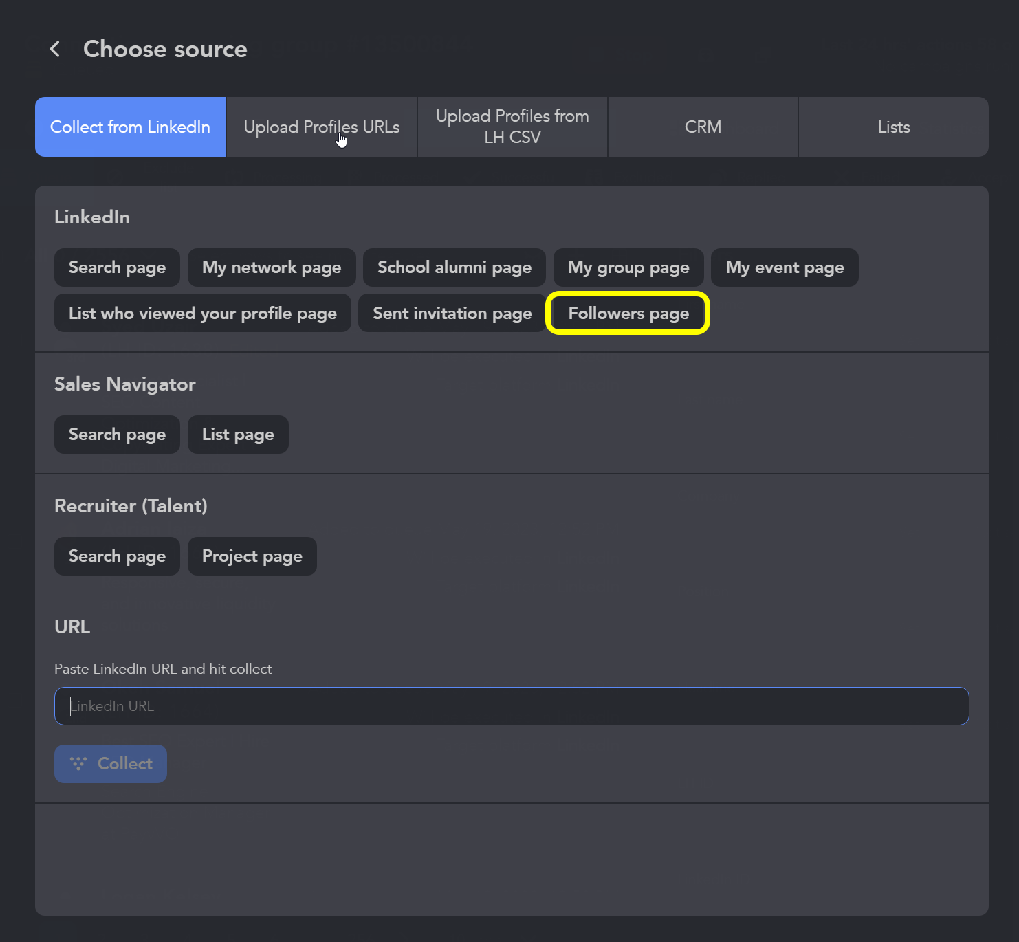Viewport: 1019px width, 942px height.
Task: Open the Upload Profiles from LH CSV tab
Action: [x=512, y=127]
